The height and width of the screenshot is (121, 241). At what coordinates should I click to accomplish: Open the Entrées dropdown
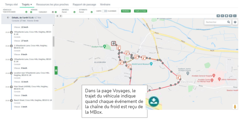pyautogui.click(x=74, y=12)
